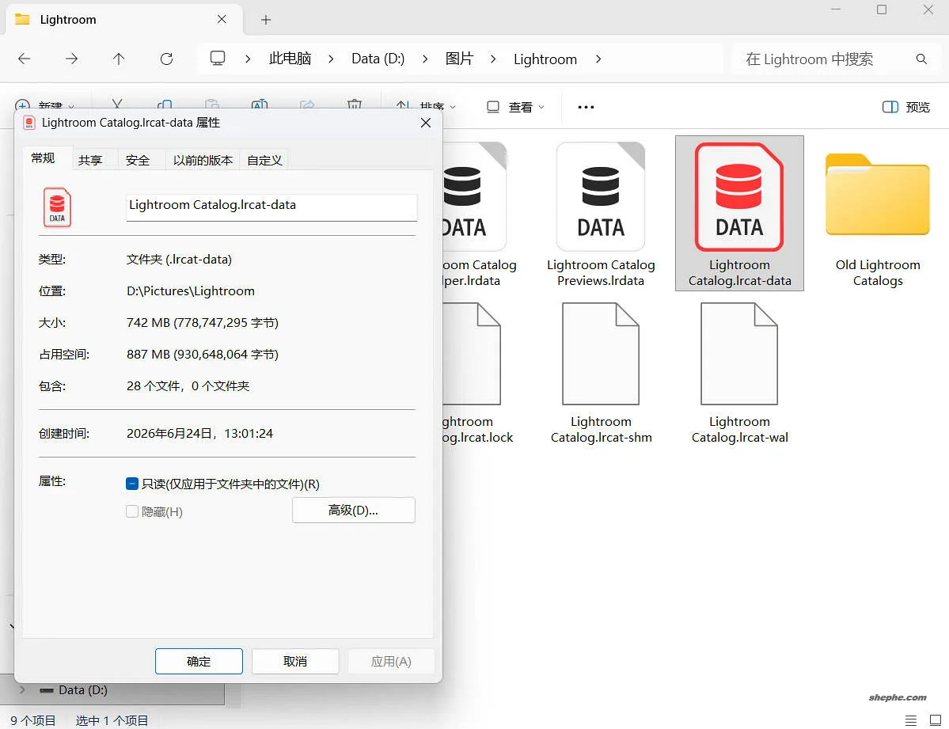Add a new tab in File Explorer

[x=266, y=20]
